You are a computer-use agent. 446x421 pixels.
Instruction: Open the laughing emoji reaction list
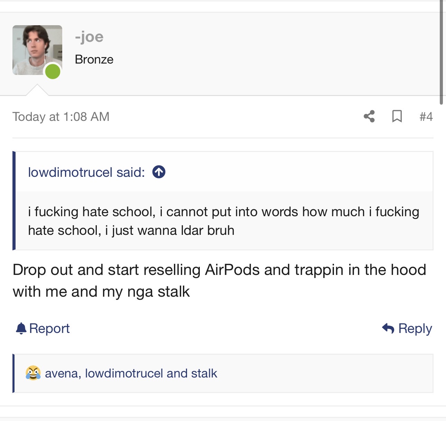(33, 373)
